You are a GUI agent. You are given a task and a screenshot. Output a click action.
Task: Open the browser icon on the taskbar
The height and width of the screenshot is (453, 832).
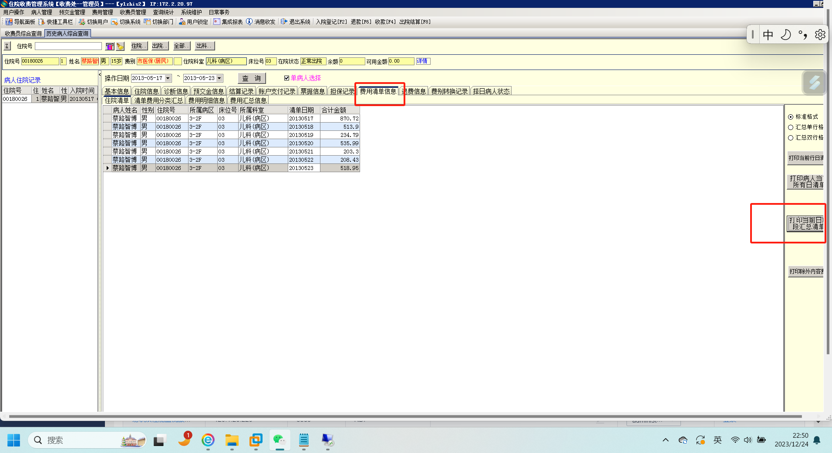[208, 440]
